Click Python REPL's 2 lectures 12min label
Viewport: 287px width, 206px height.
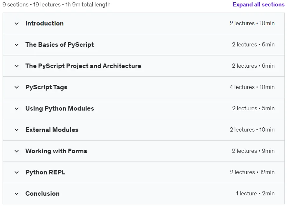tap(252, 172)
